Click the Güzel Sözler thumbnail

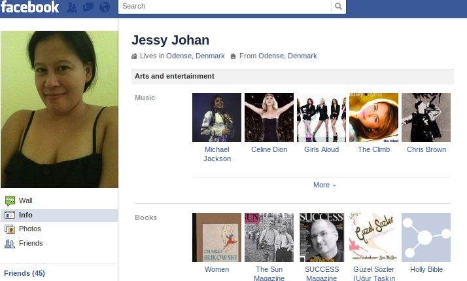tap(373, 238)
